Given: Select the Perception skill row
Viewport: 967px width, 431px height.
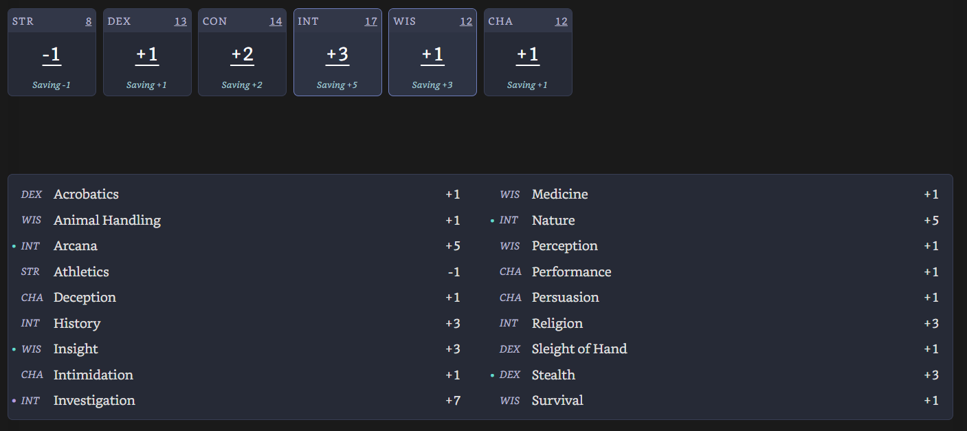Looking at the screenshot, I should pos(564,246).
